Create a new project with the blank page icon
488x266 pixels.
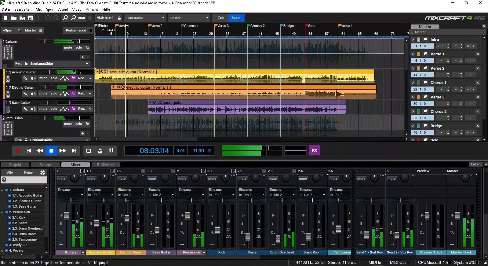pyautogui.click(x=5, y=18)
